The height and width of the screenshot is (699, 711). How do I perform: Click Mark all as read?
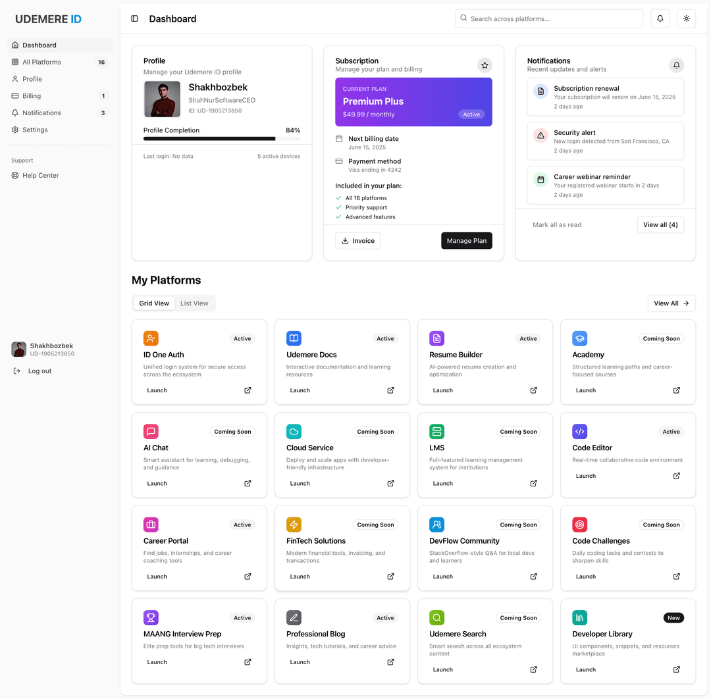point(557,224)
